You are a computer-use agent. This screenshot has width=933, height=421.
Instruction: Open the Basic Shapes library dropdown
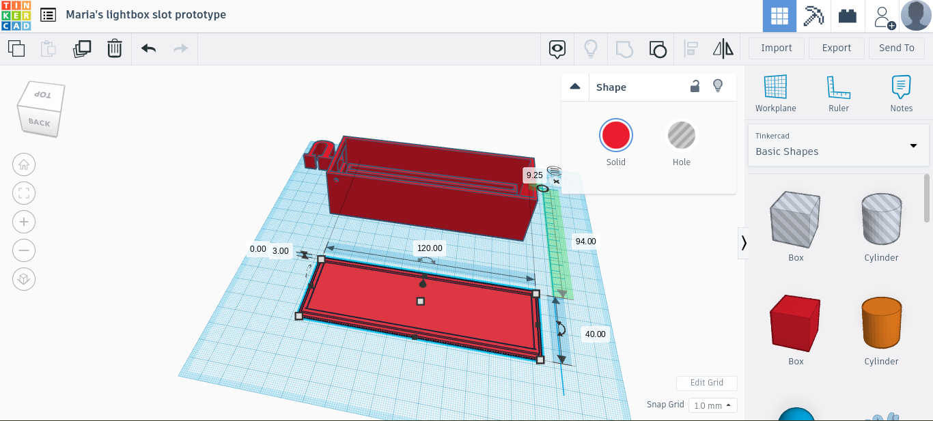pos(839,145)
